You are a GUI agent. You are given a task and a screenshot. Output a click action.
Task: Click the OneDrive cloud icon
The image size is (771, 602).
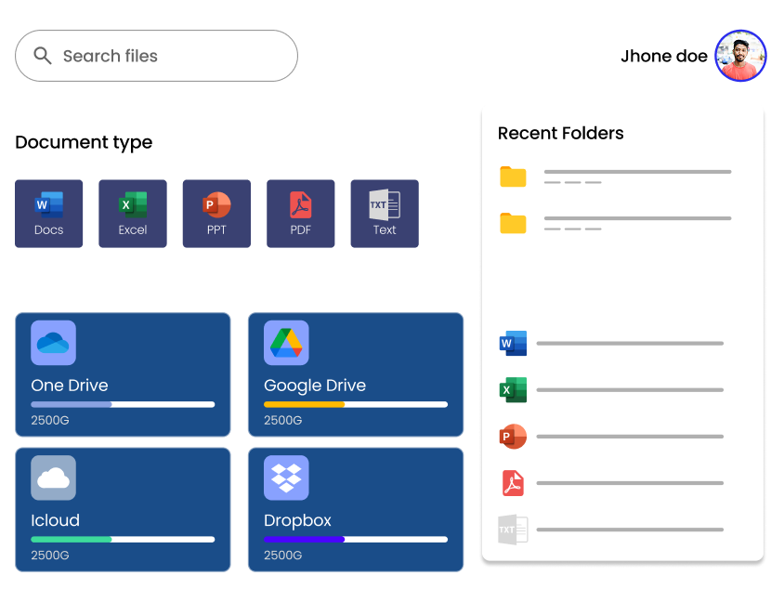click(53, 343)
